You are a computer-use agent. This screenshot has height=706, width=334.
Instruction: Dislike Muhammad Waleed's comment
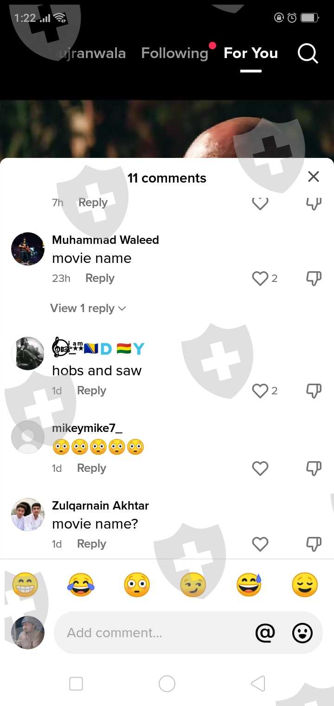[314, 279]
